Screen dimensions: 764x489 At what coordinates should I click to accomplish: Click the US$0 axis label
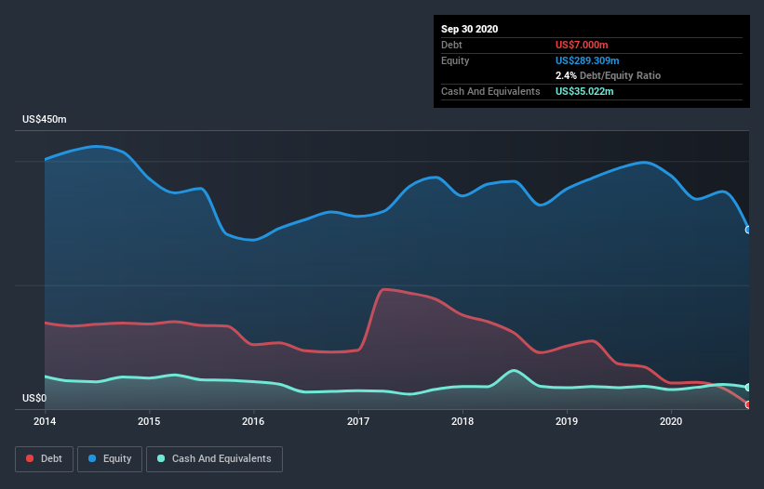point(34,398)
